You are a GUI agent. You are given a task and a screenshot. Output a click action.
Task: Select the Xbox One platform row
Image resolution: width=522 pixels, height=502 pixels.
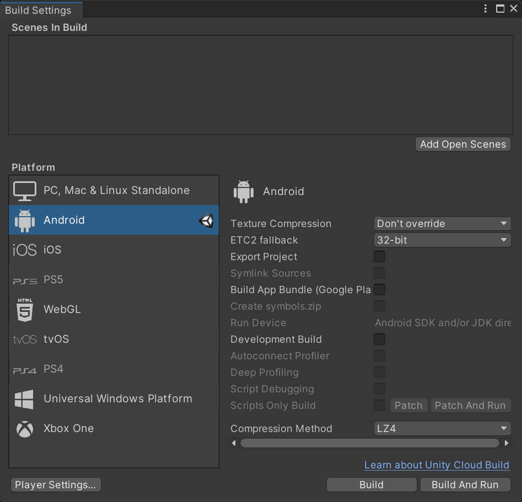click(x=114, y=428)
